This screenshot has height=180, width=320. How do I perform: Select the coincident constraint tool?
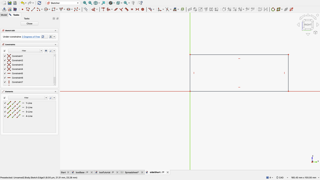pyautogui.click(x=103, y=9)
